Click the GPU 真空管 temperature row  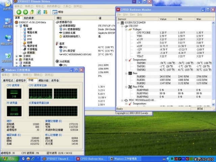tap(85, 51)
